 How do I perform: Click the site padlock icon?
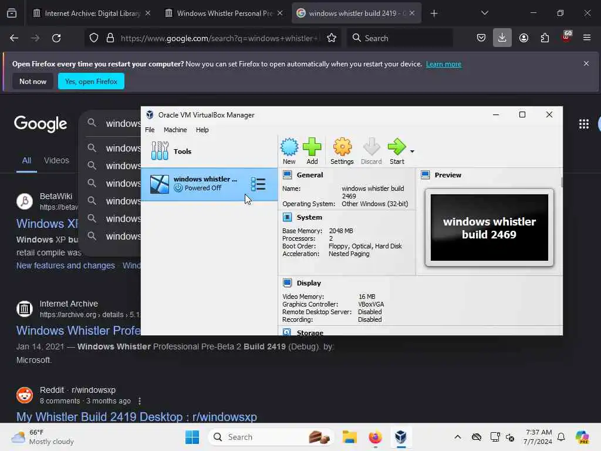pos(110,38)
